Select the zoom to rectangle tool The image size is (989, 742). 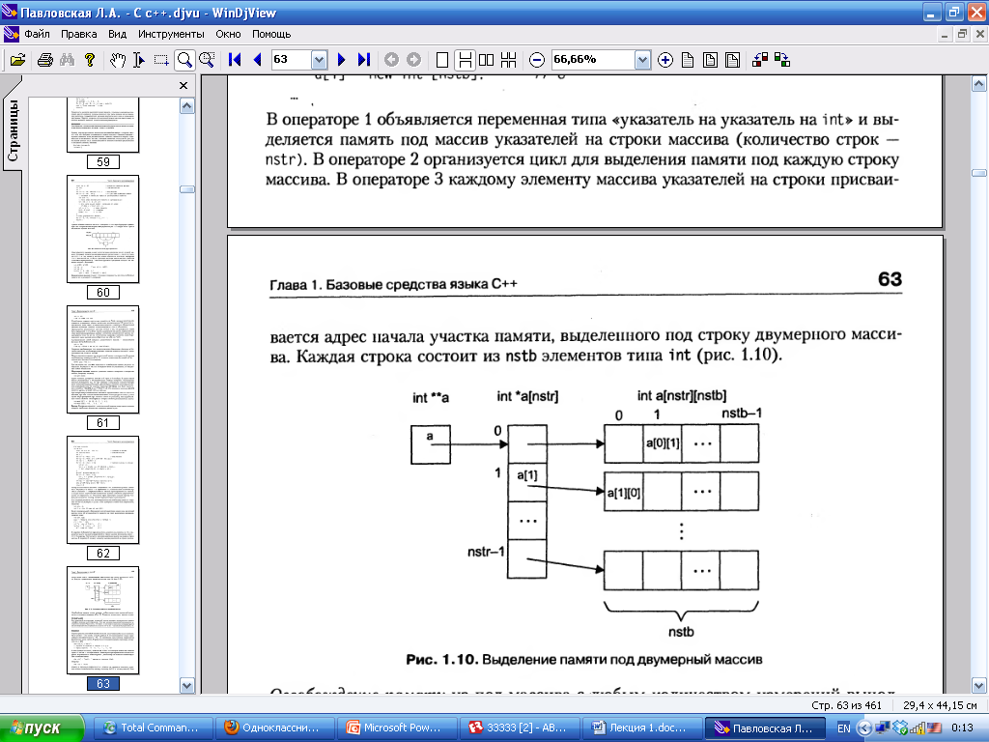pos(207,60)
